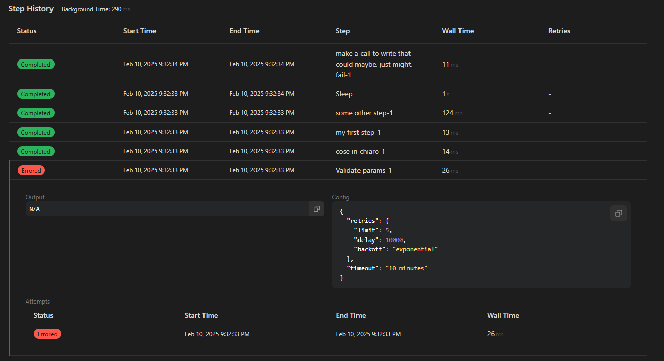
Task: Click the "10 minutes" timeout value in Config
Action: pos(406,268)
